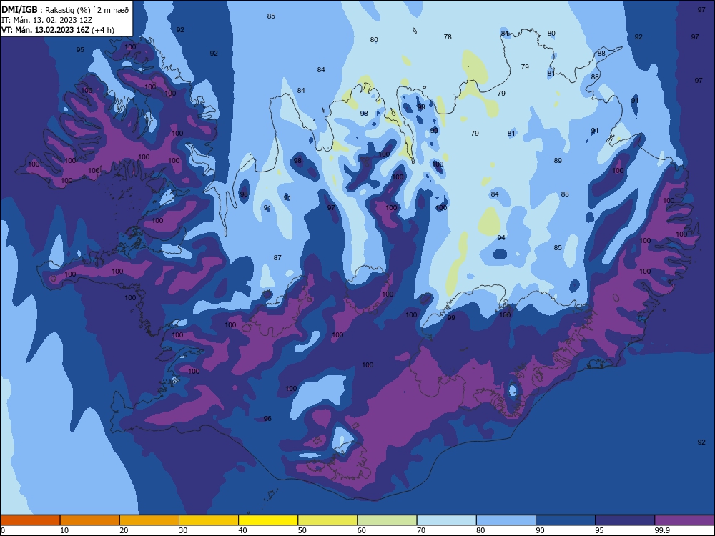The width and height of the screenshot is (715, 536).
Task: Choose the pale green 60–70 legend band
Action: (387, 520)
